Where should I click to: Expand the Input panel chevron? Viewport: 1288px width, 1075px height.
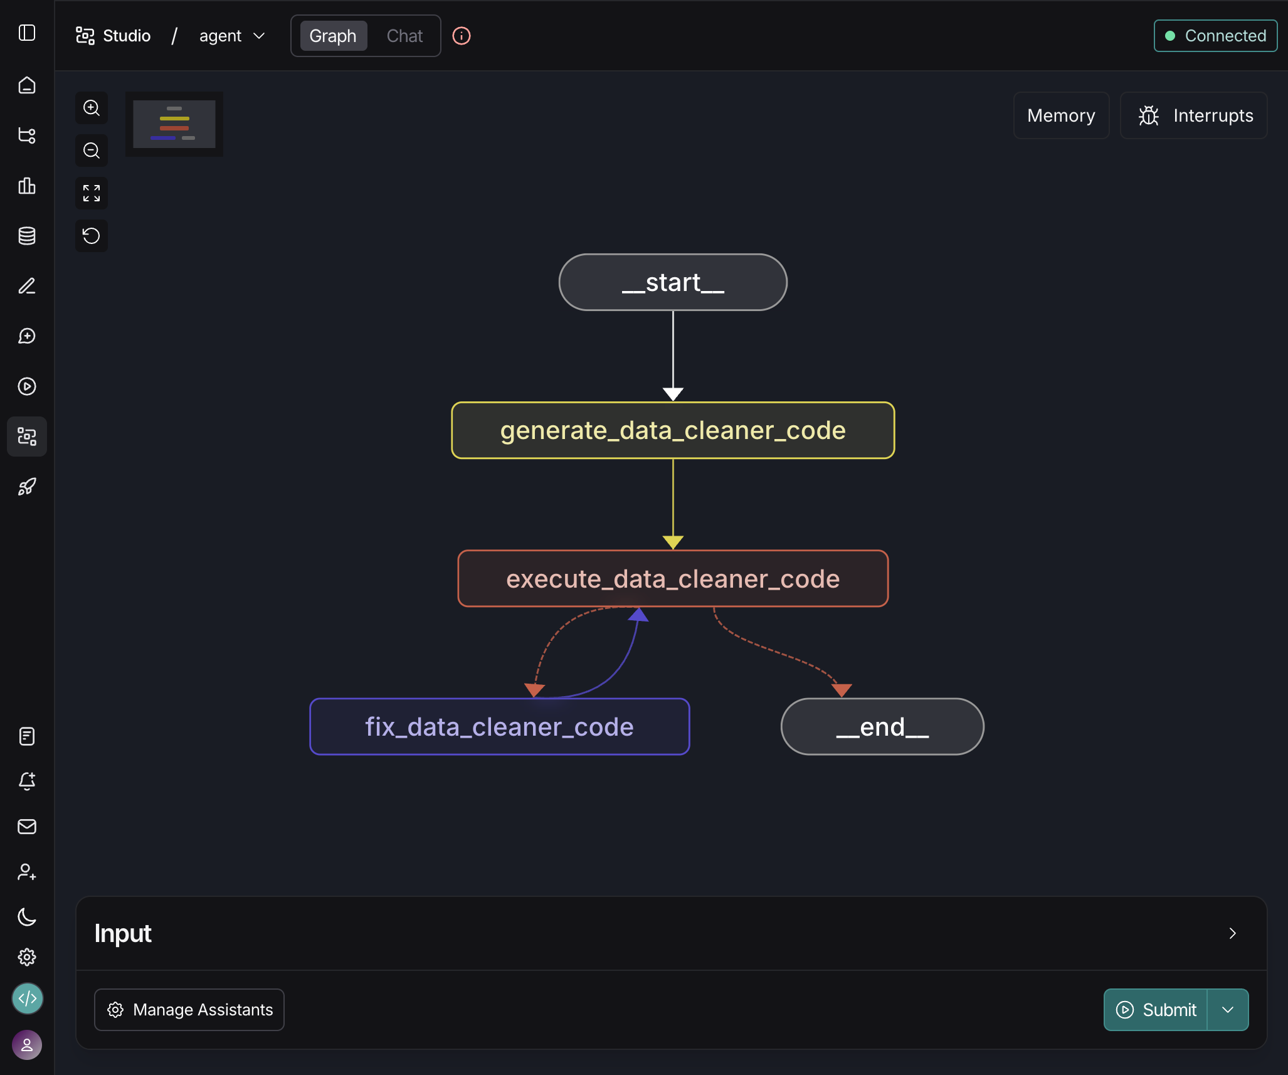tap(1233, 933)
